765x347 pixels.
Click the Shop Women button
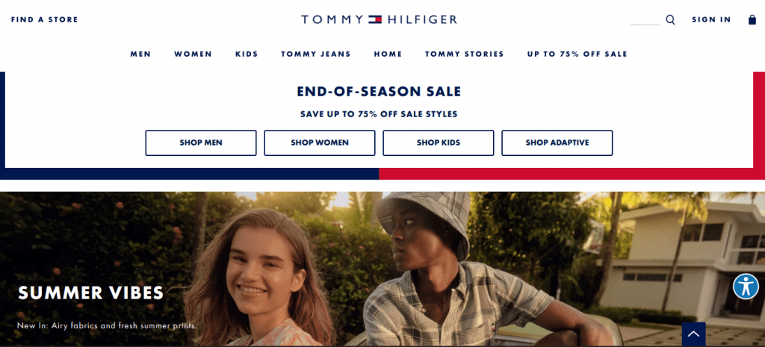click(320, 143)
